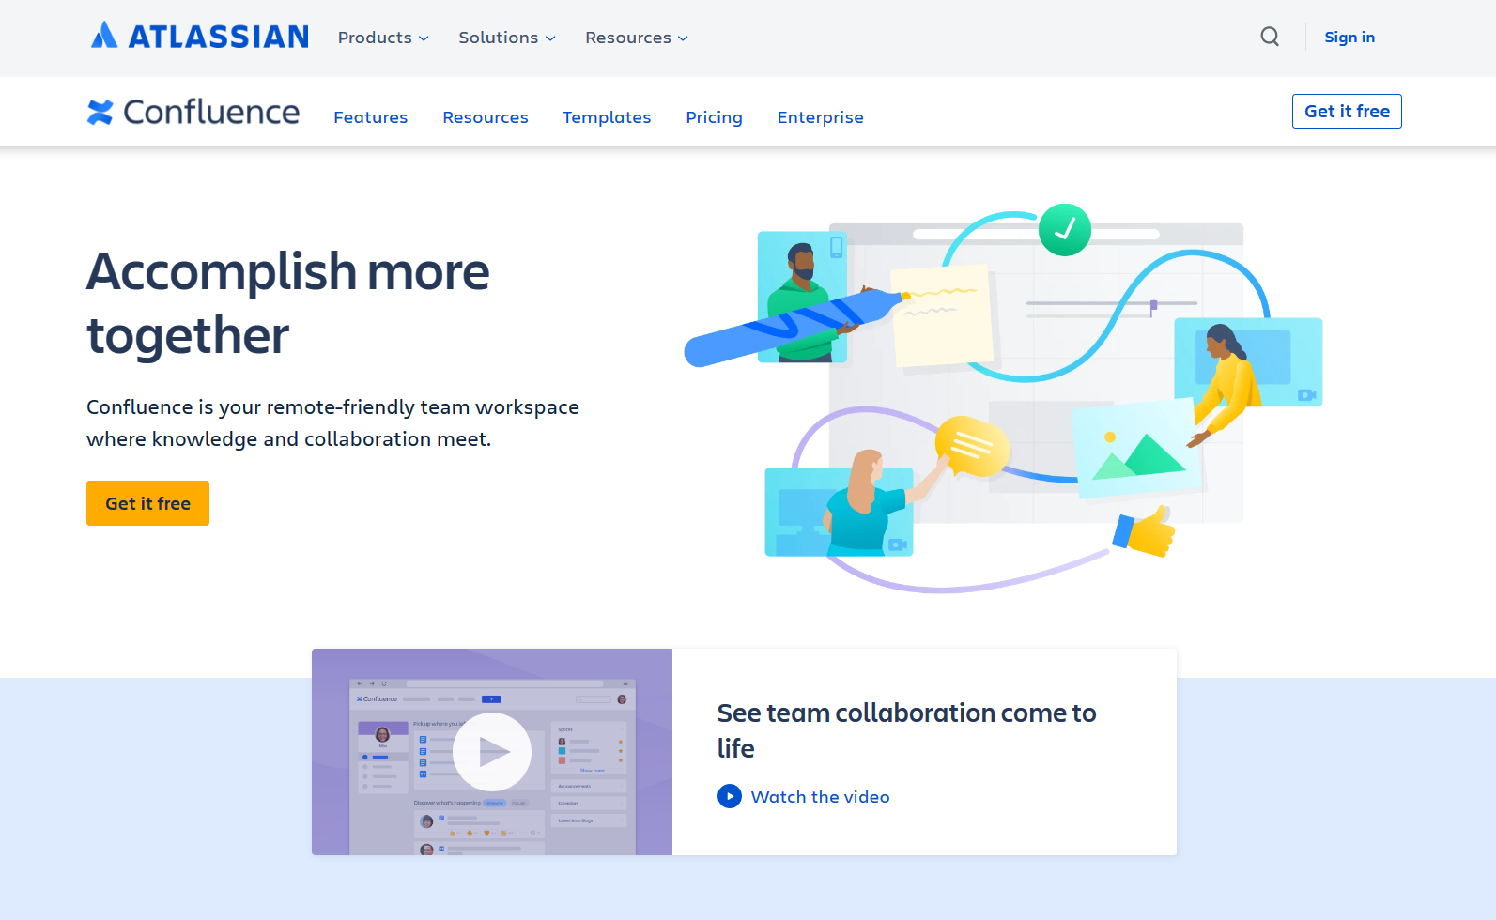Go to the Templates page

pos(607,117)
